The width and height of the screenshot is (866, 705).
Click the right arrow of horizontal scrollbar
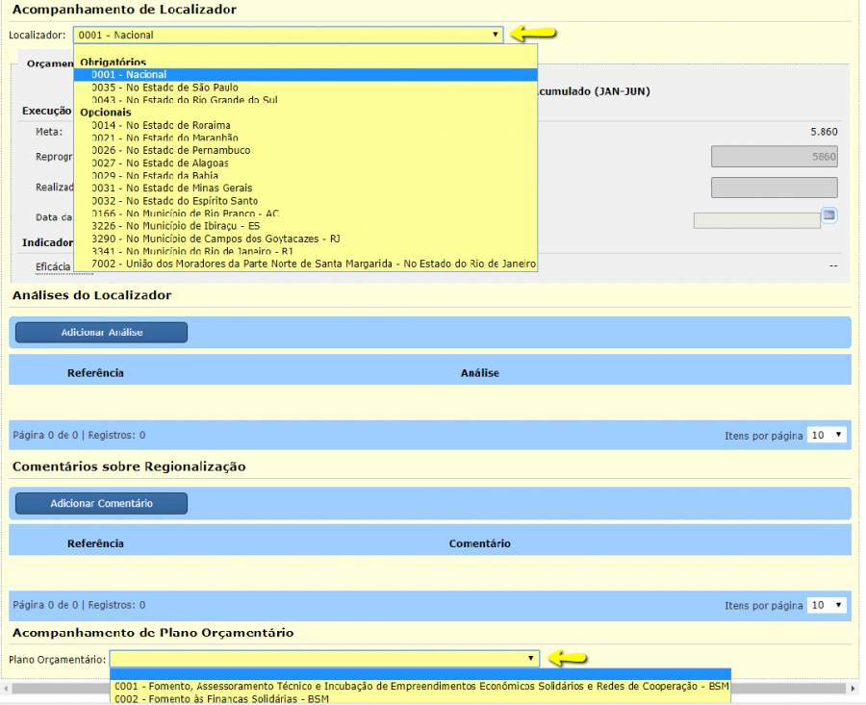853,689
